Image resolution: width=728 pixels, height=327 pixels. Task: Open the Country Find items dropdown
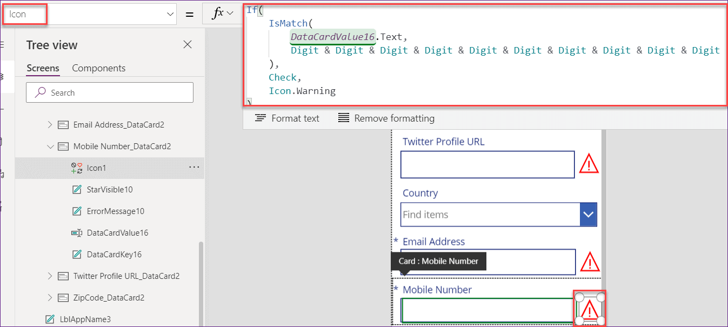click(589, 214)
